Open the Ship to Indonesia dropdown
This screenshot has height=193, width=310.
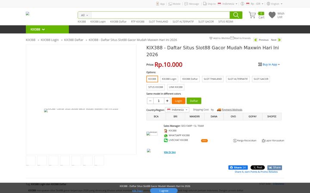pos(227,4)
